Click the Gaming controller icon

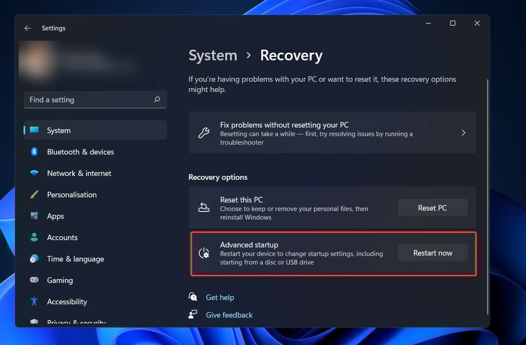coord(34,280)
